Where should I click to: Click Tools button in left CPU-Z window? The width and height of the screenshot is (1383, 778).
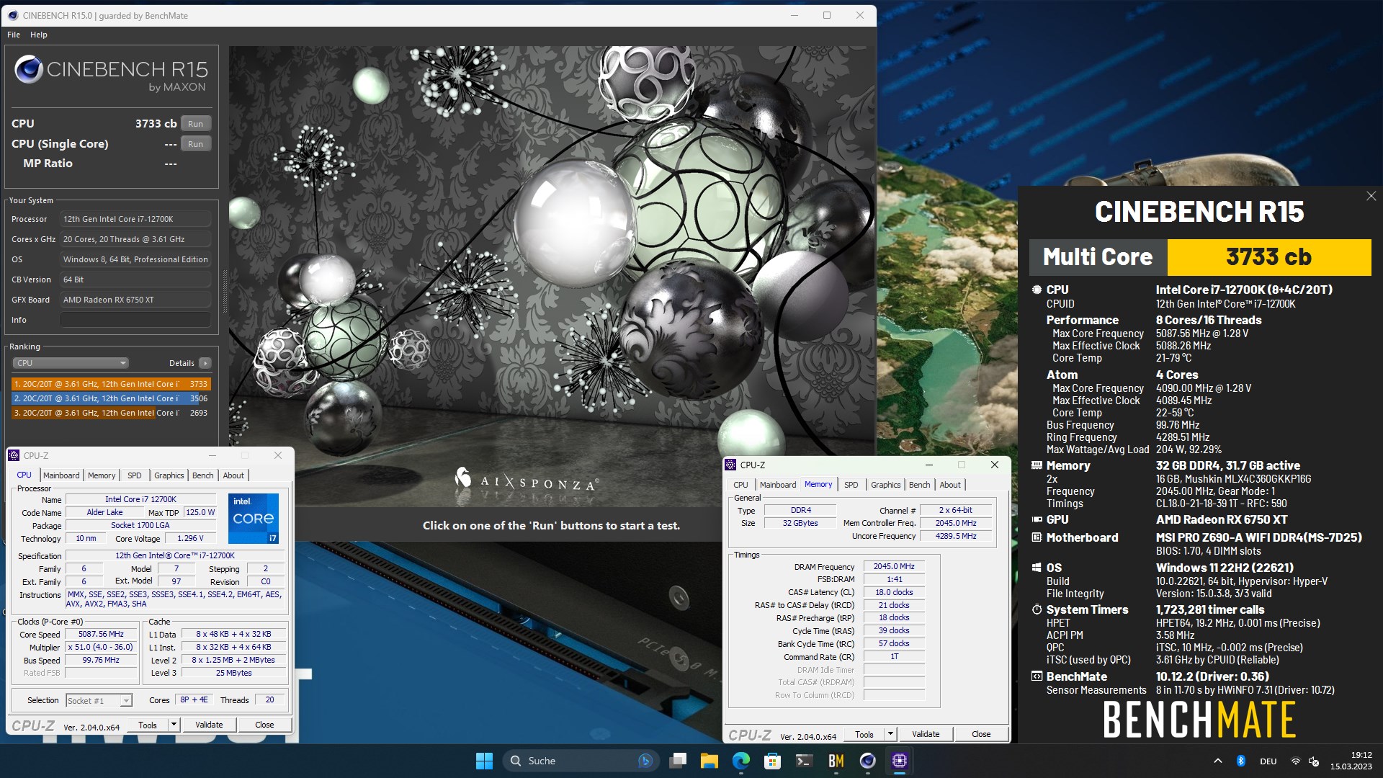click(x=148, y=725)
